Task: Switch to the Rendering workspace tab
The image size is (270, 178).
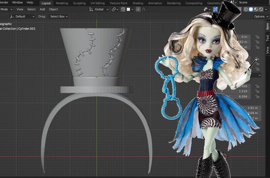Action: point(173,3)
